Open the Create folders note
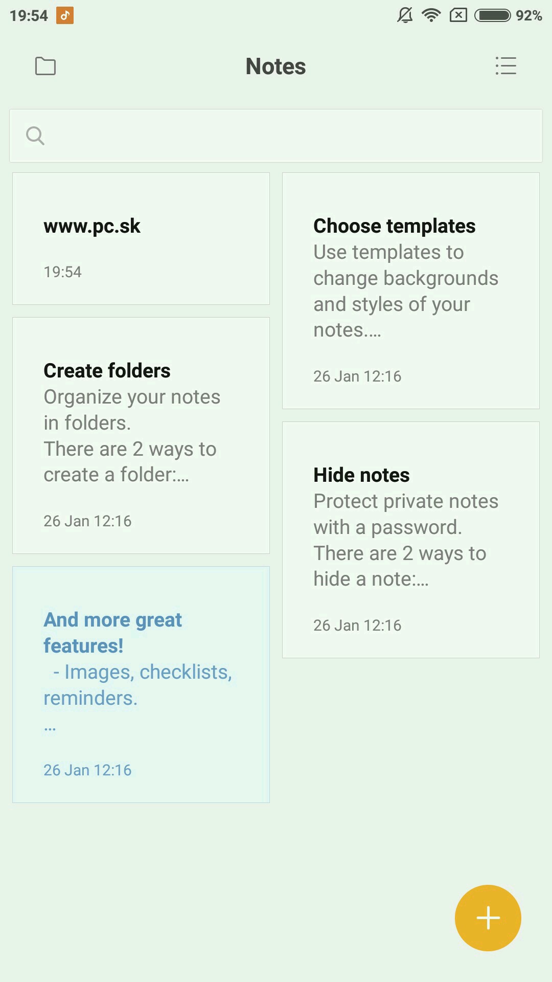Image resolution: width=552 pixels, height=982 pixels. pos(141,435)
